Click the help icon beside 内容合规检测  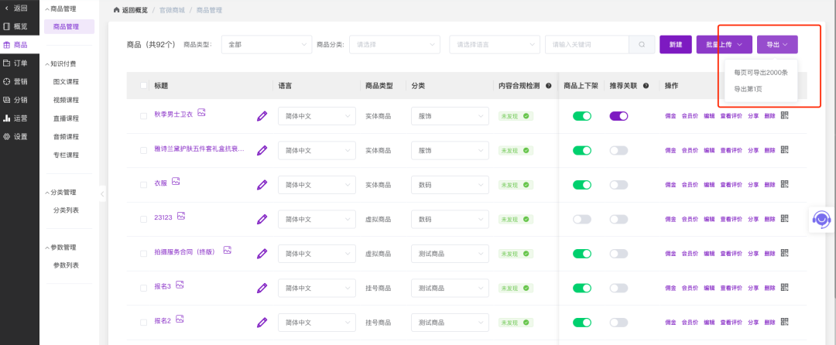549,86
